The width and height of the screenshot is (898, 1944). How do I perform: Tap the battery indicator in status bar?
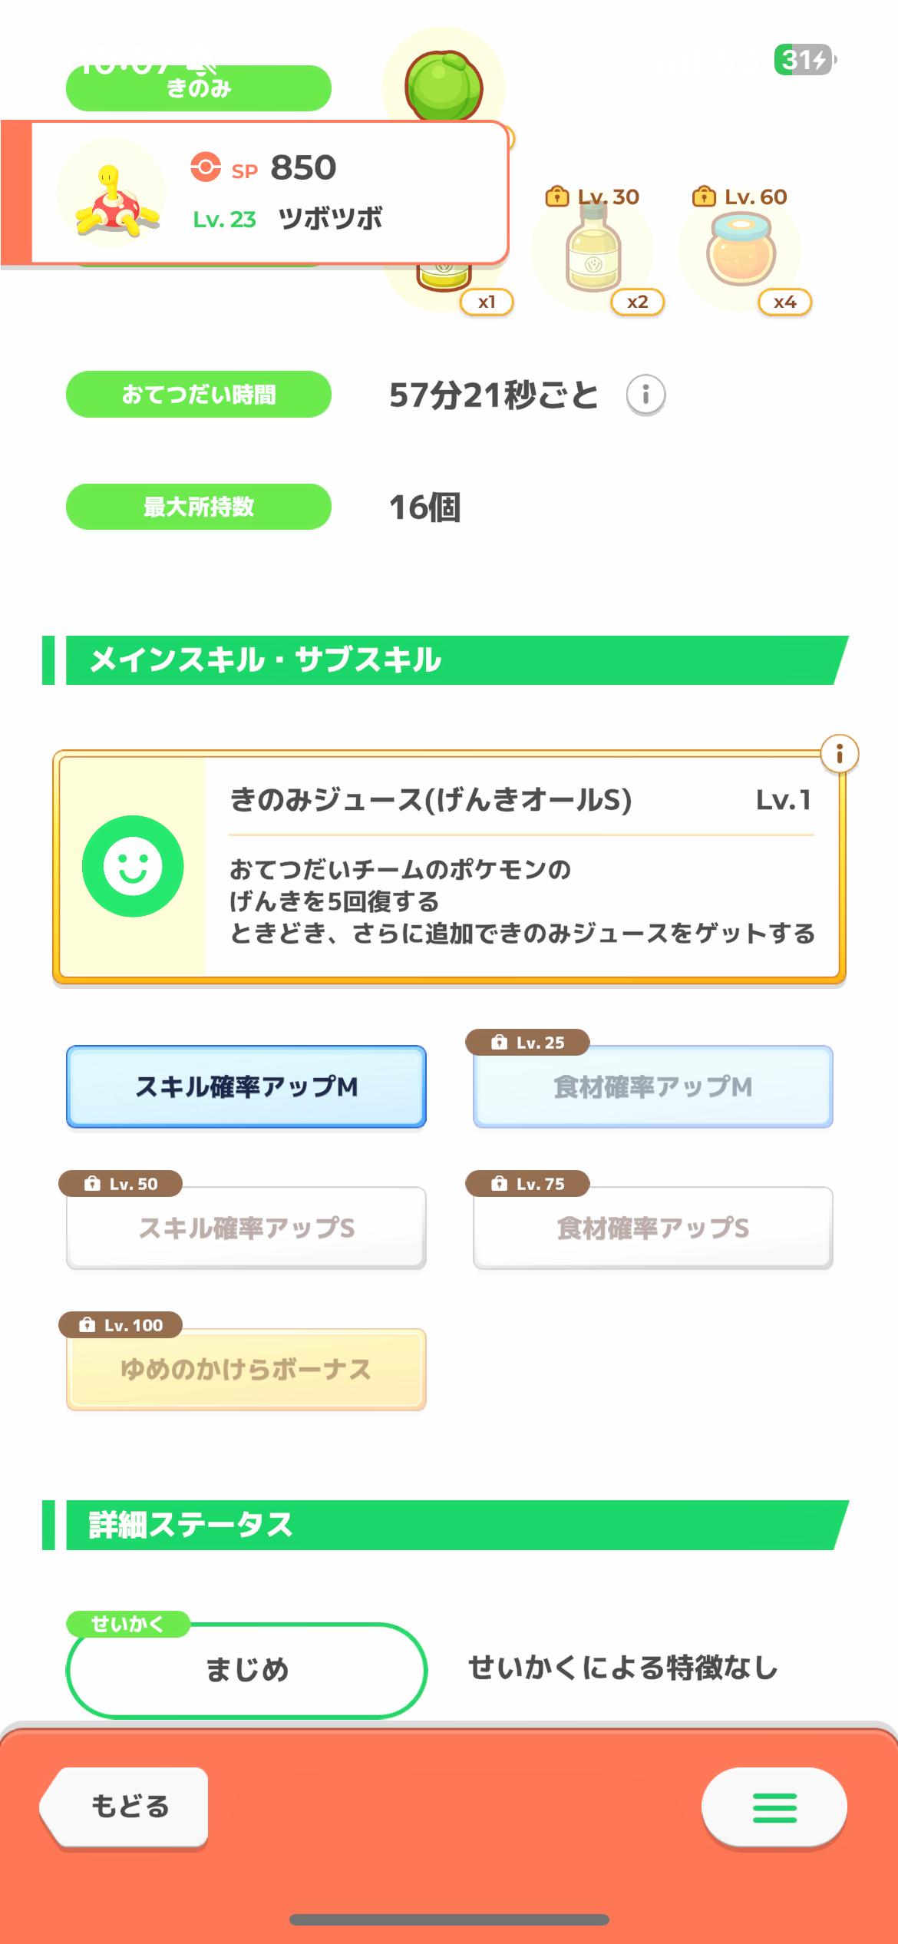(804, 59)
